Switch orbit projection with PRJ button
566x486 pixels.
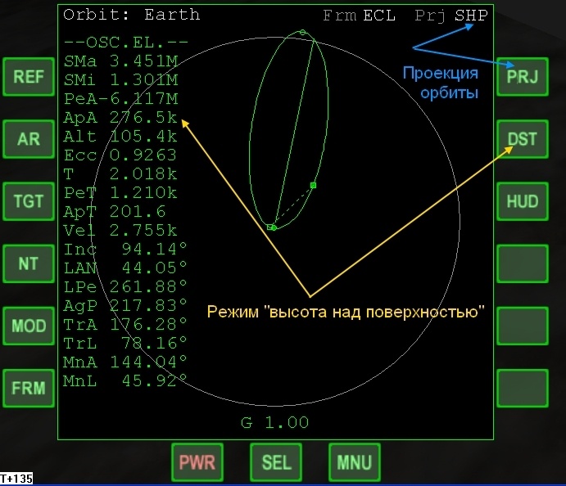point(523,77)
